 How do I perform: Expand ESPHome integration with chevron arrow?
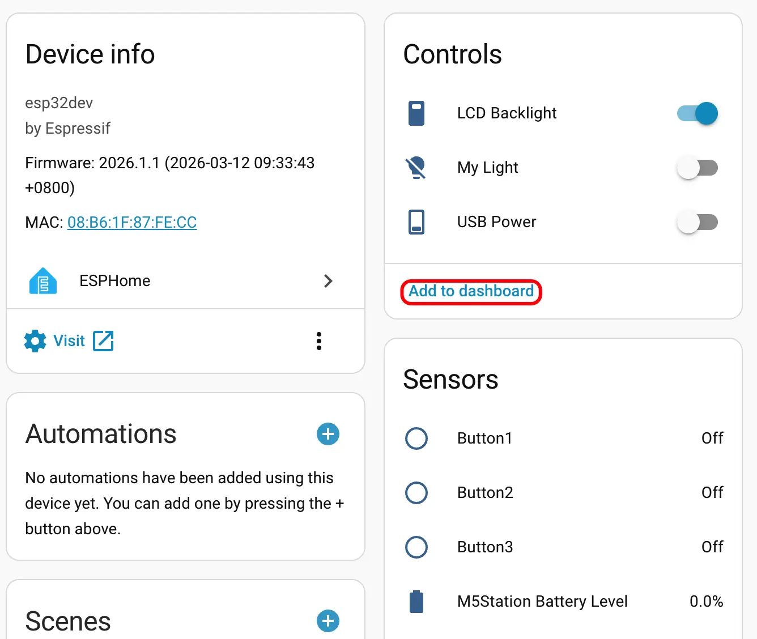coord(328,281)
